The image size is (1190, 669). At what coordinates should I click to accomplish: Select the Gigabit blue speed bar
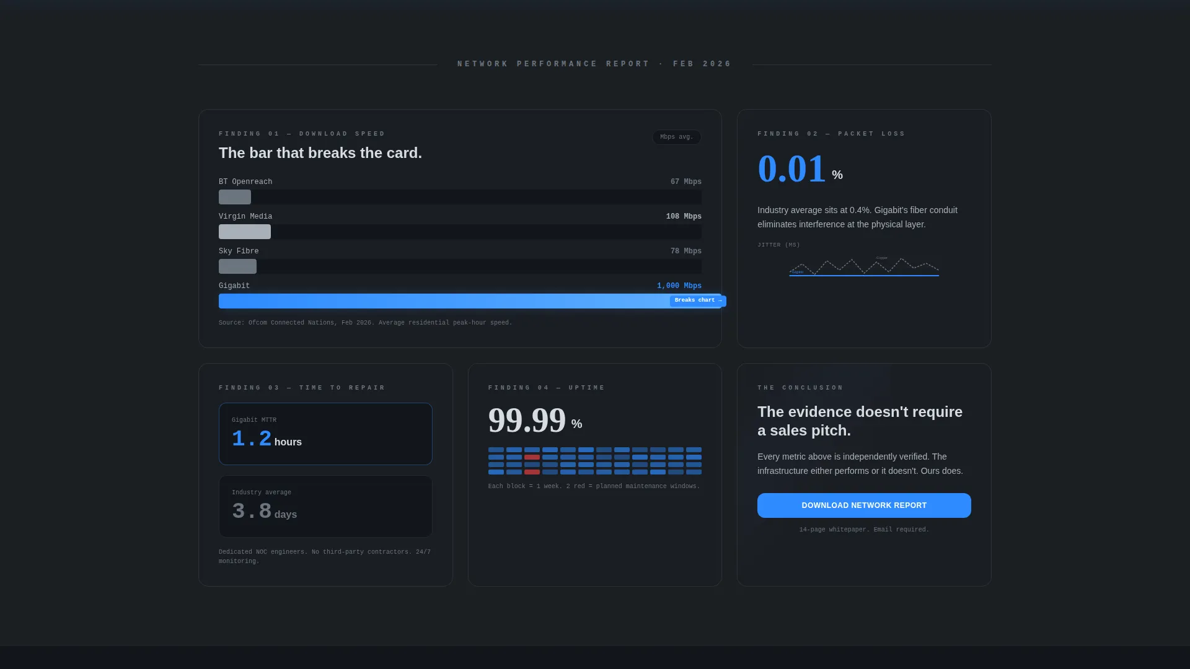pyautogui.click(x=470, y=301)
